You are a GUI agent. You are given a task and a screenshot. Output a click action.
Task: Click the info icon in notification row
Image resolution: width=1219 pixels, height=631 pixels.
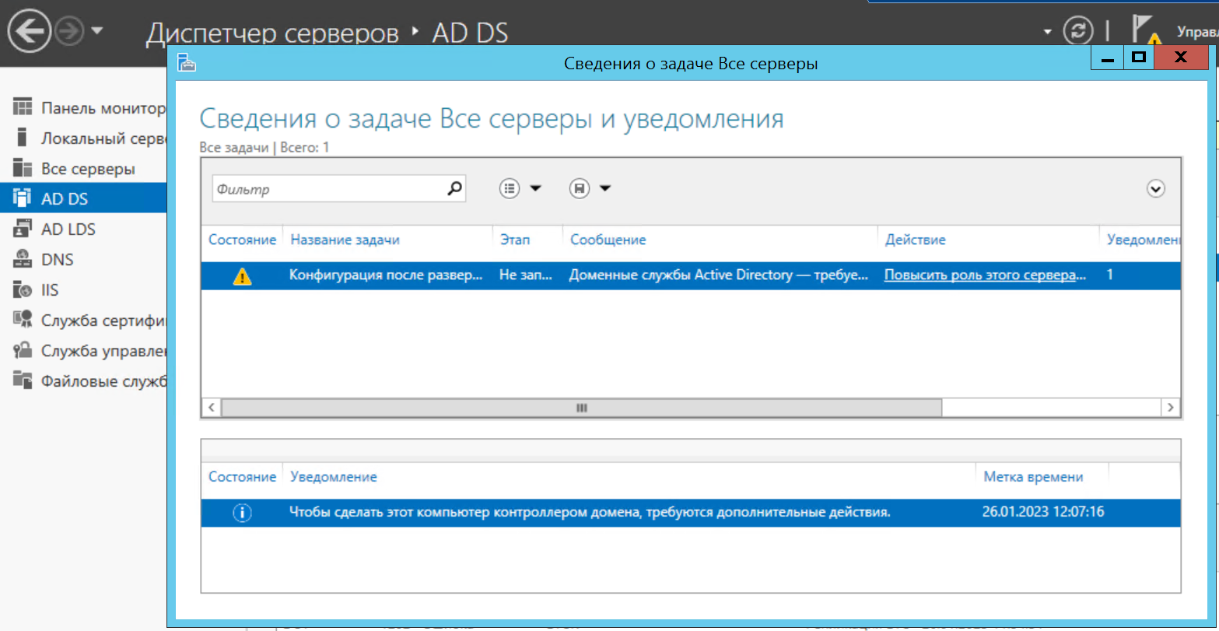tap(242, 513)
